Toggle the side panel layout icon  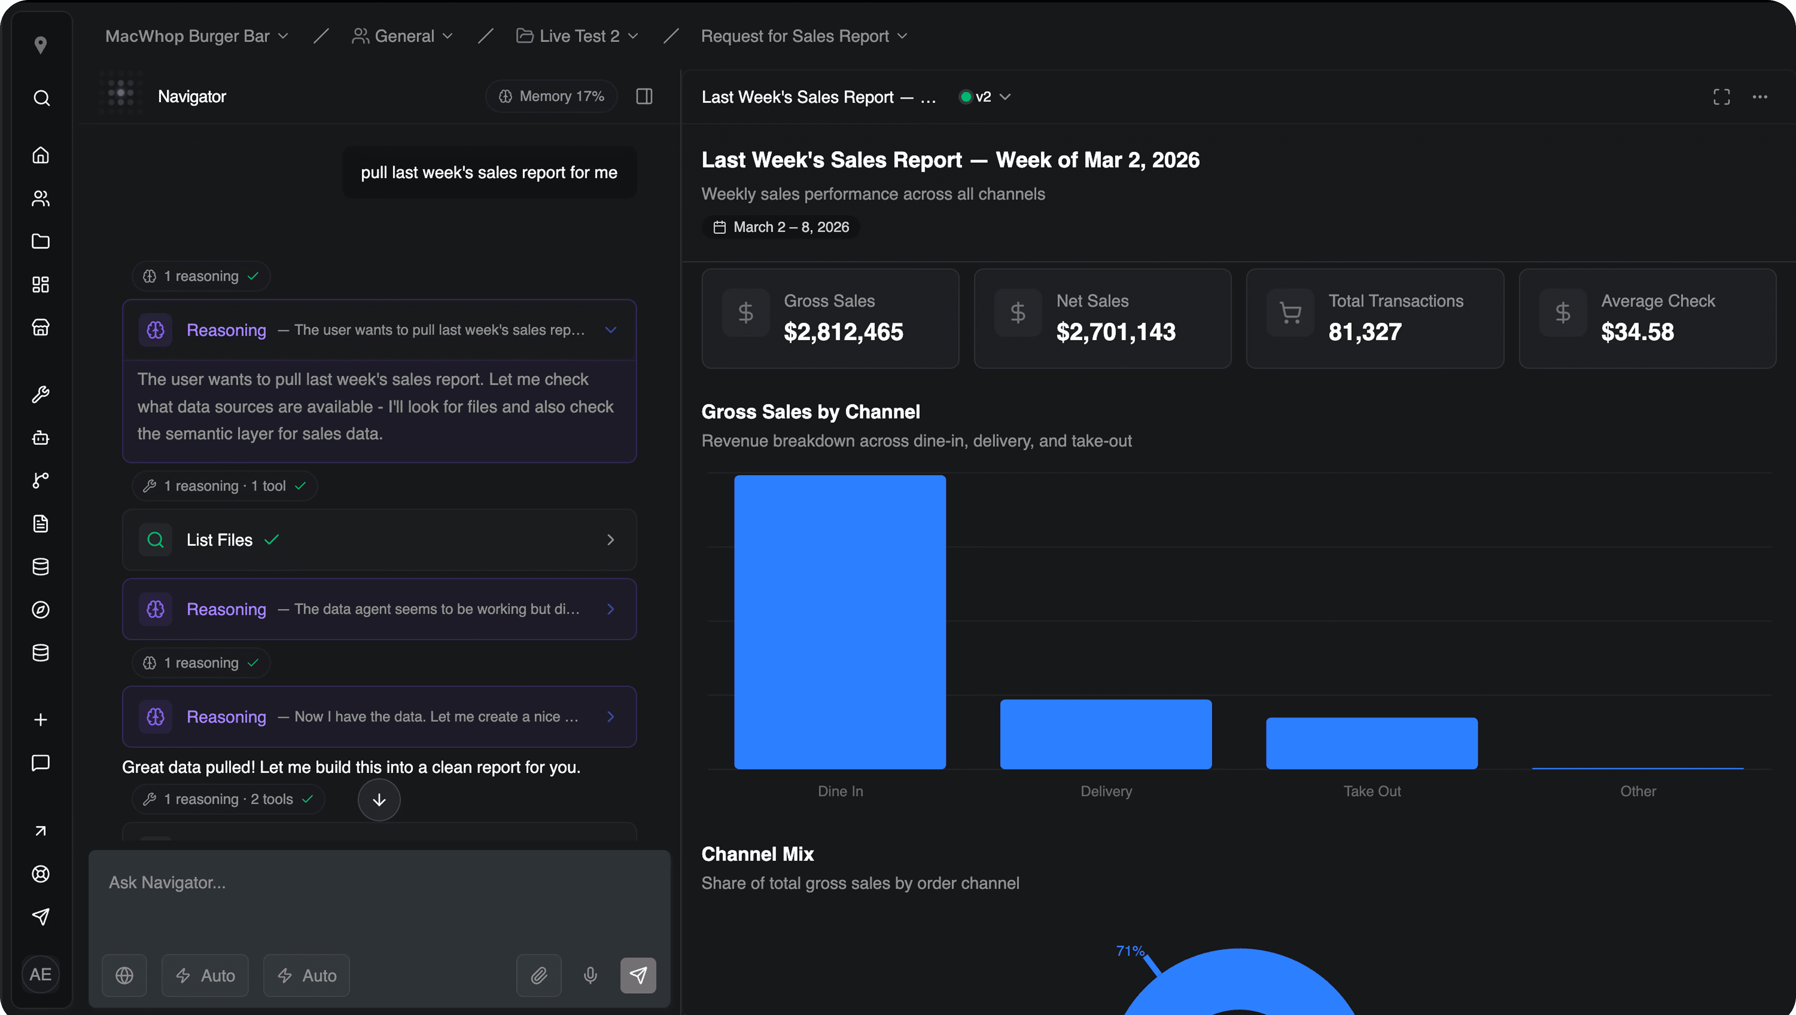click(644, 96)
